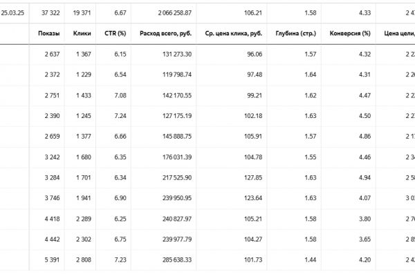Click the Расход всего, руб. header

[165, 32]
